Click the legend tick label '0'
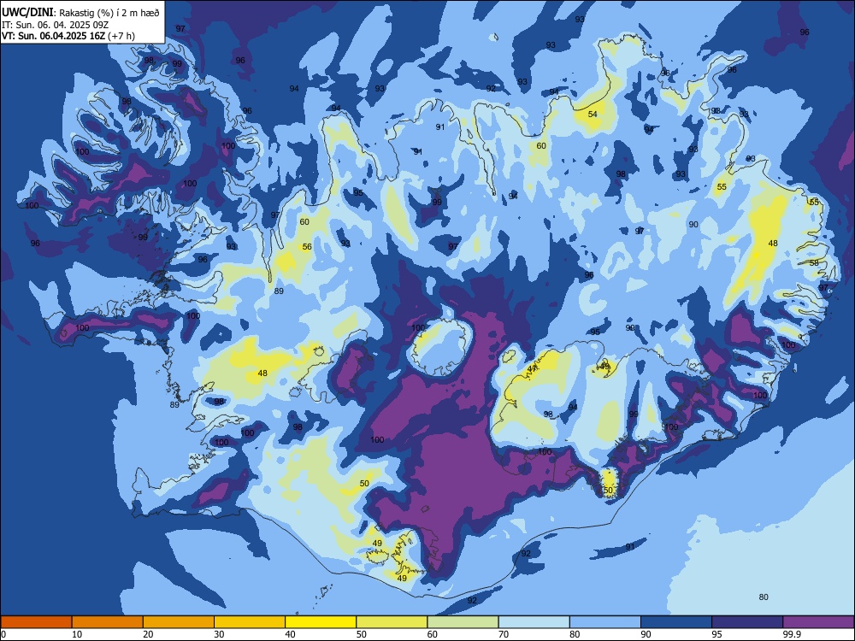Image resolution: width=855 pixels, height=641 pixels. pyautogui.click(x=3, y=634)
